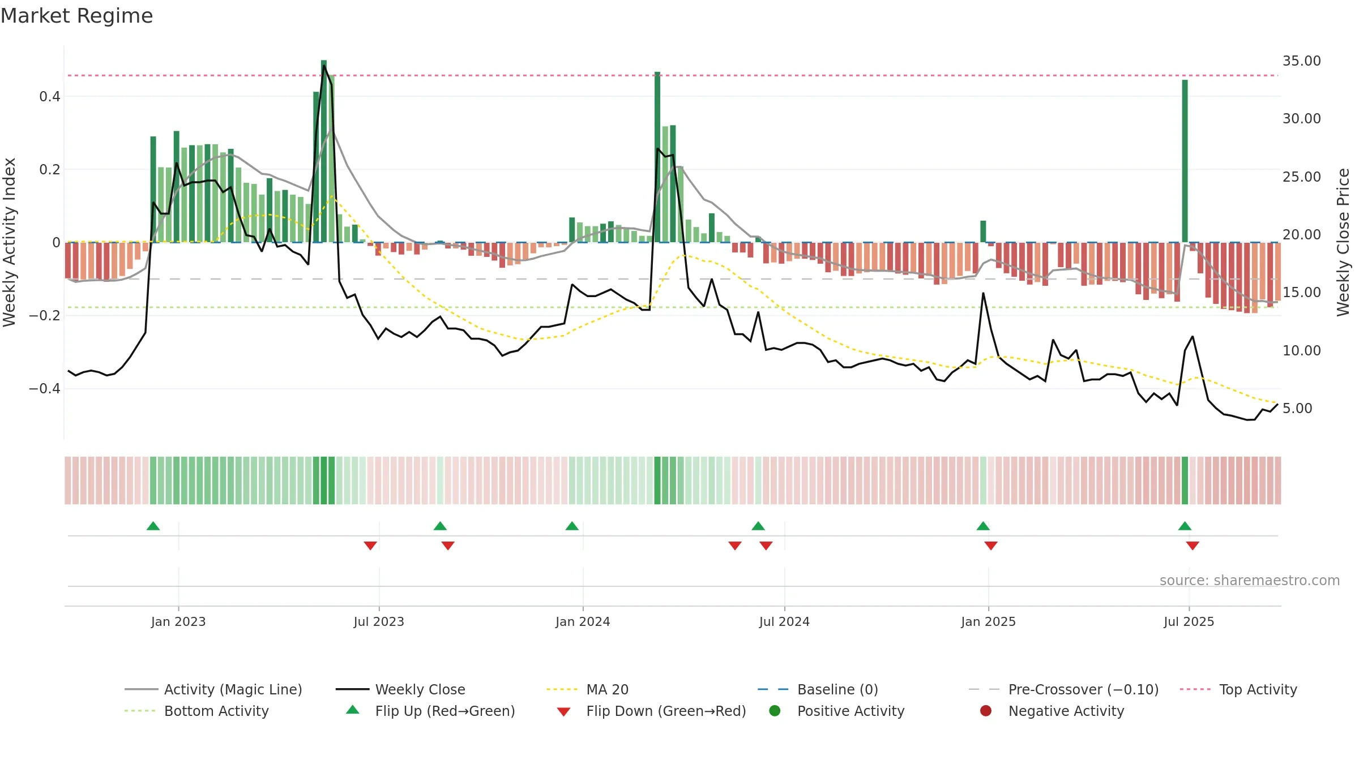1359x764 pixels.
Task: Click the 20.00 price axis tick
Action: click(x=1302, y=234)
